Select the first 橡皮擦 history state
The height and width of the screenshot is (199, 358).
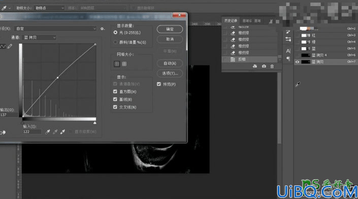pos(250,33)
